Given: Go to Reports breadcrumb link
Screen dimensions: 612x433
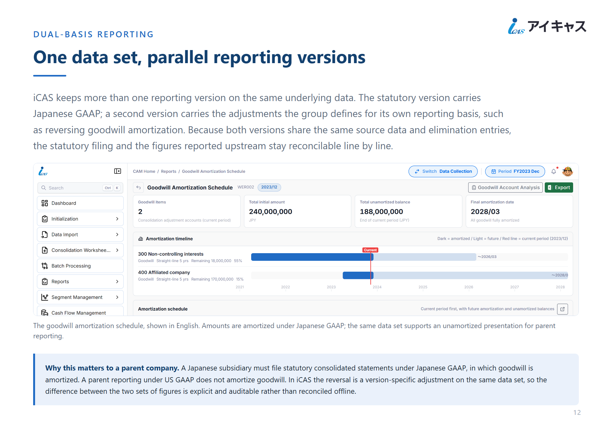Looking at the screenshot, I should pyautogui.click(x=169, y=171).
